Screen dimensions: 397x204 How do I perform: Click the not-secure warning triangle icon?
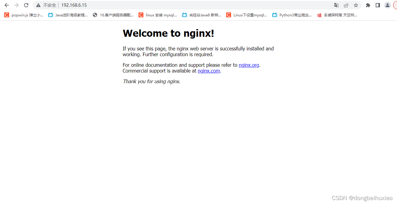pos(38,5)
